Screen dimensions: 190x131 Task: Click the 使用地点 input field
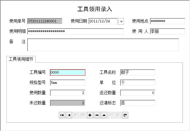tap(167, 21)
